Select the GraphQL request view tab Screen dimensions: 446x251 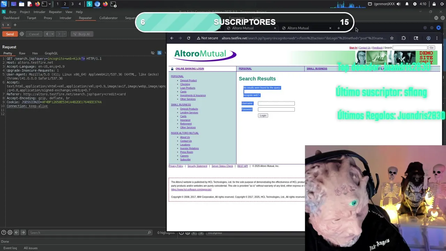51,53
